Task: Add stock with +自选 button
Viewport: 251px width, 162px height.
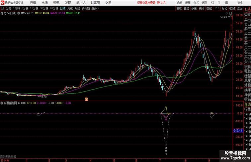Action: point(232,8)
